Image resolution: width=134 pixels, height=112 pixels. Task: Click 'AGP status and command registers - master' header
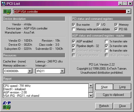click(x=102, y=36)
